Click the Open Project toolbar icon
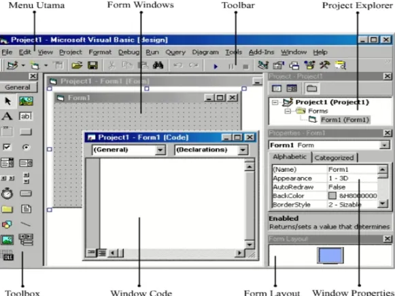 pyautogui.click(x=77, y=66)
